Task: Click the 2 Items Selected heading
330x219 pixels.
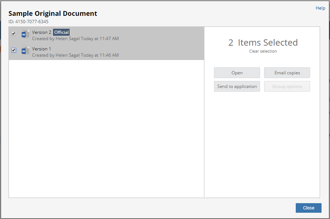Action: pyautogui.click(x=263, y=42)
